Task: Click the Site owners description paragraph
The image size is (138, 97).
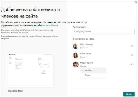Action: 27,31
